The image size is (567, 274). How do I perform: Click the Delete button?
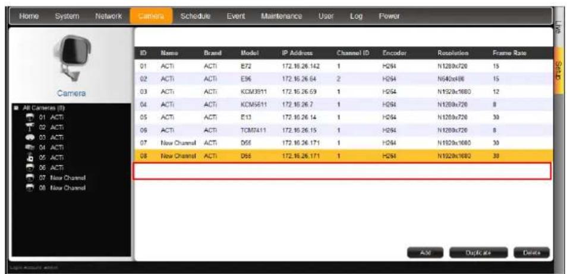click(531, 253)
